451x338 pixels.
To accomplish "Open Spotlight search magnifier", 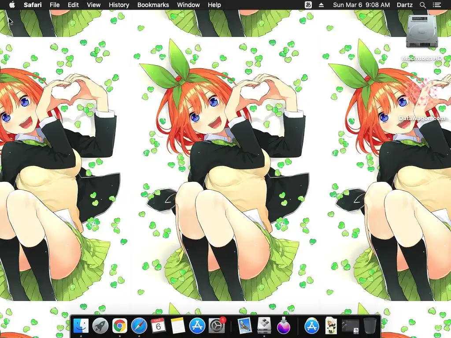I will pyautogui.click(x=422, y=5).
